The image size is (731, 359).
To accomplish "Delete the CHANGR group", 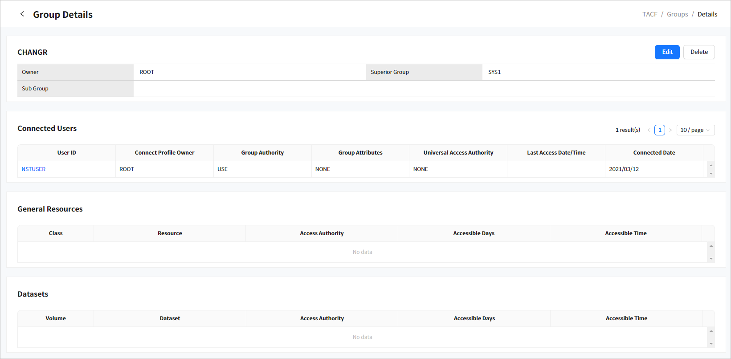I will coord(698,52).
